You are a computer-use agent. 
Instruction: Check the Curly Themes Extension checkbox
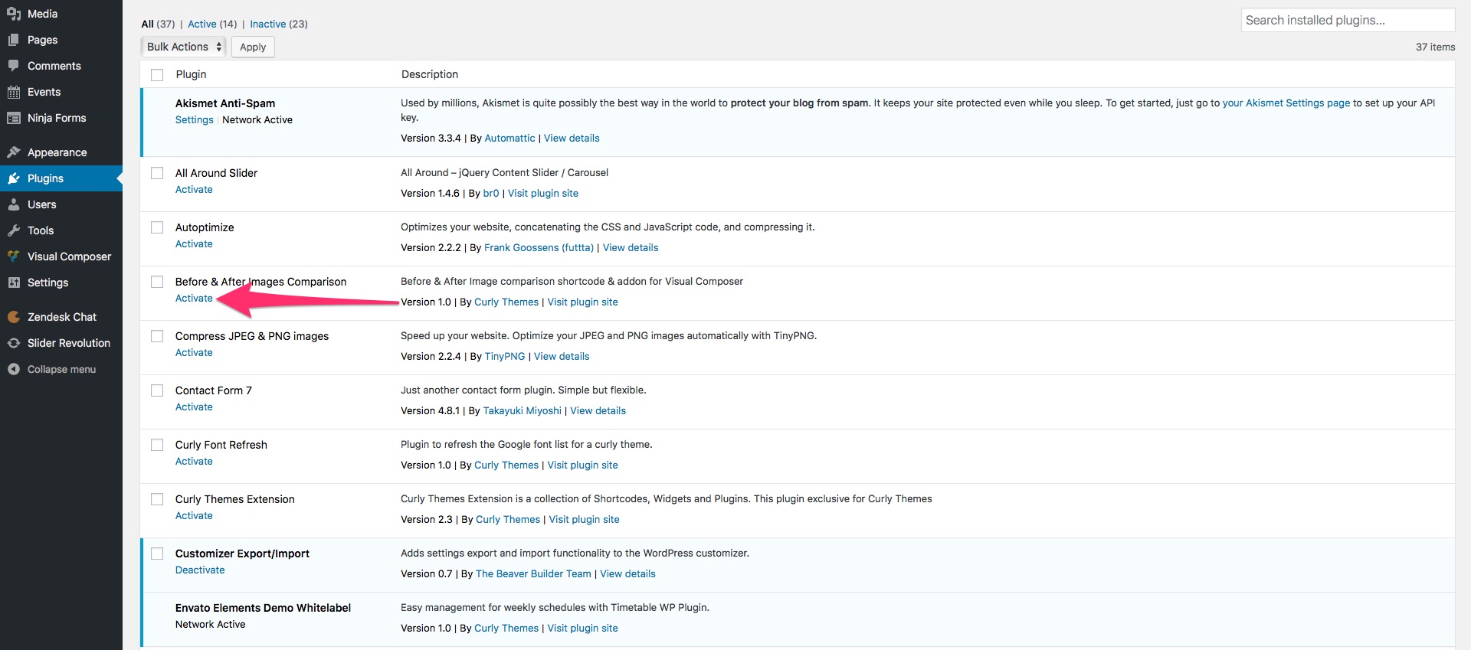[x=157, y=499]
